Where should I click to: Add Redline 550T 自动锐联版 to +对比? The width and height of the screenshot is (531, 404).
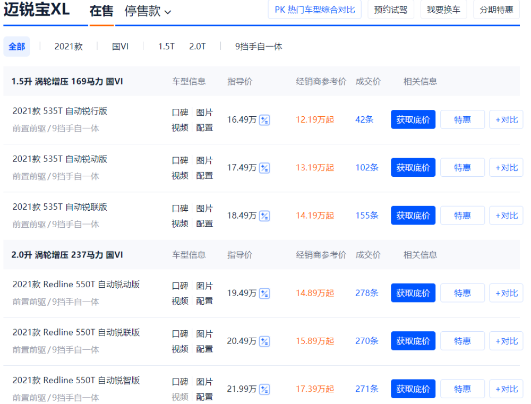pyautogui.click(x=506, y=341)
